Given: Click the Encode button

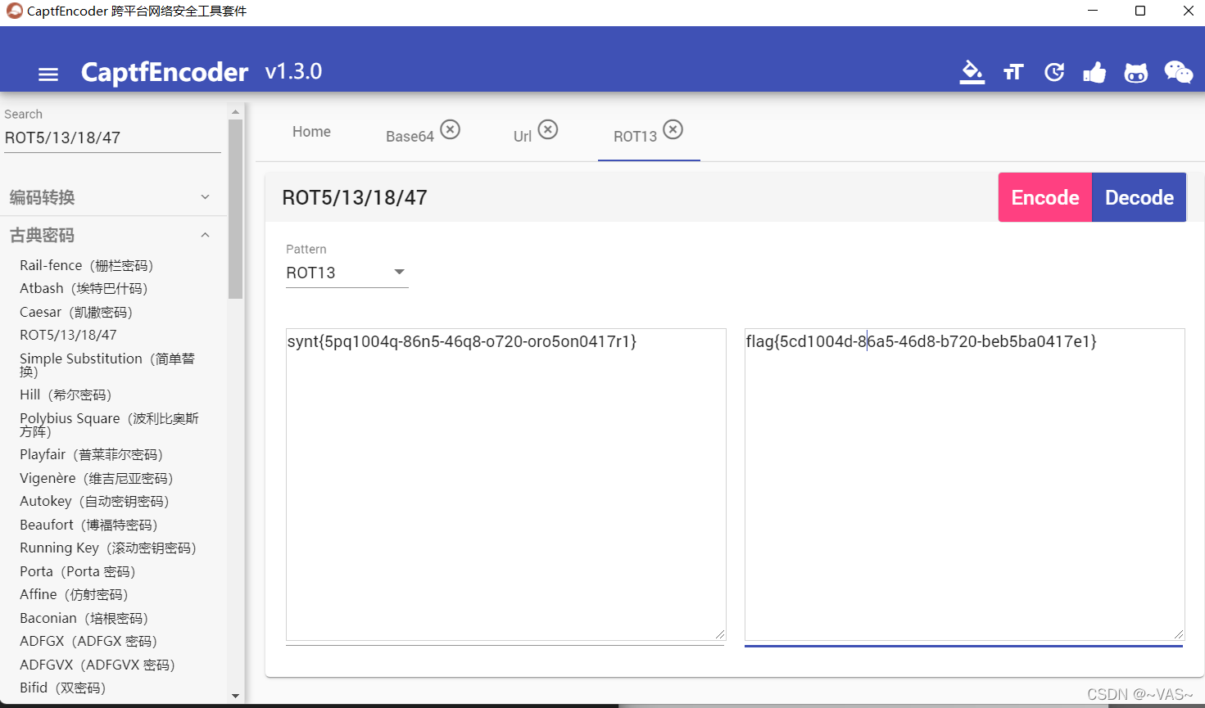Looking at the screenshot, I should coord(1045,197).
